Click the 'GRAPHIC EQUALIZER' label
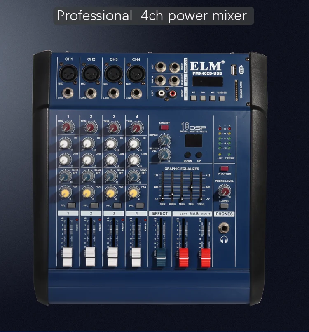Image resolution: width=309 pixels, height=332 pixels. click(x=182, y=169)
